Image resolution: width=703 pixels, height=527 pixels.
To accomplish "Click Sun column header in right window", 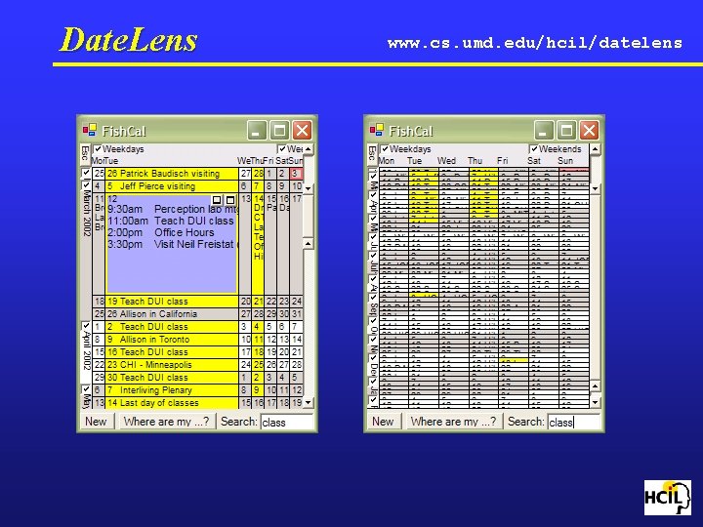I will coord(565,160).
